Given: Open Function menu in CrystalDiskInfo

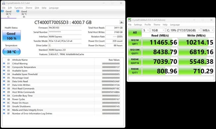Looking at the screenshot, I should (x=19, y=8).
